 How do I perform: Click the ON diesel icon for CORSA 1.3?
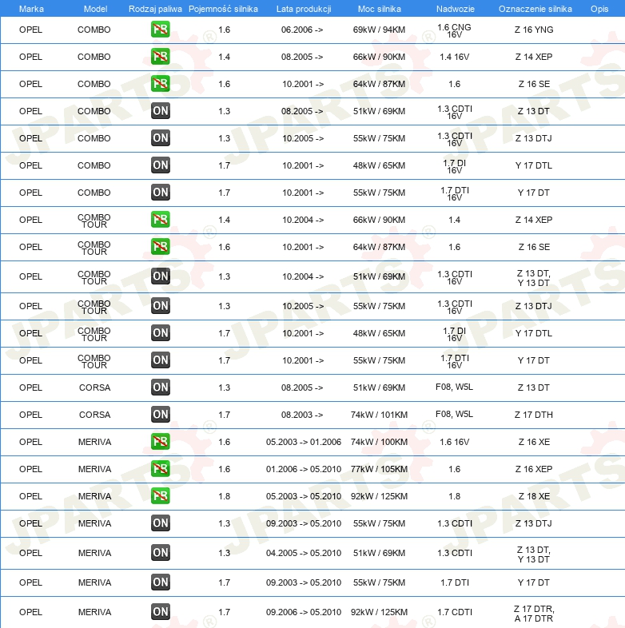[x=161, y=388]
